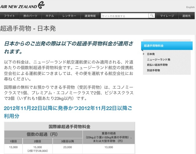
Task: Open the フライト menu
Action: click(10, 16)
